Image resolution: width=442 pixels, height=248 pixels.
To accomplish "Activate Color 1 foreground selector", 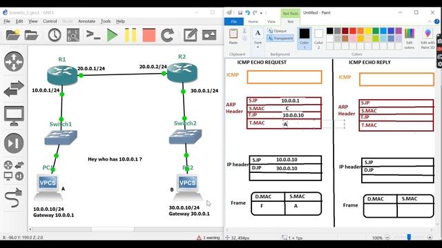I will [x=304, y=39].
